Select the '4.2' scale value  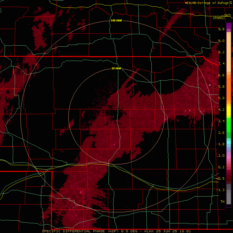coord(221,110)
